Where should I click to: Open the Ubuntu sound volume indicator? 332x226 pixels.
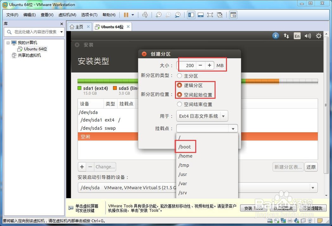coord(308,36)
